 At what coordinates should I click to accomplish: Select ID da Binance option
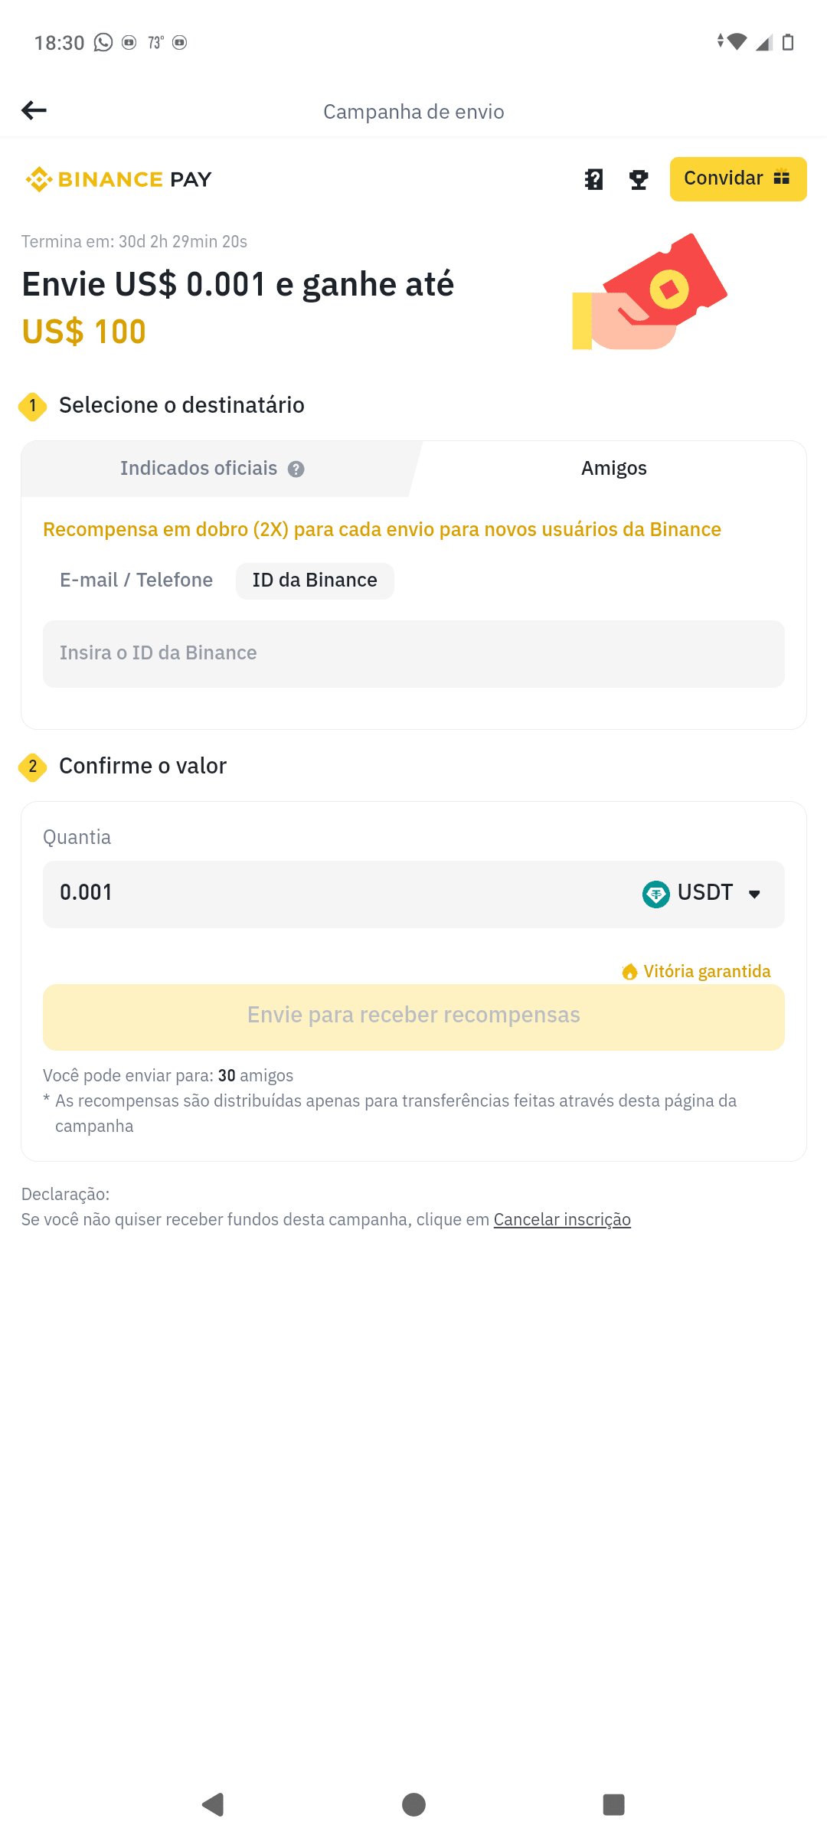click(315, 581)
